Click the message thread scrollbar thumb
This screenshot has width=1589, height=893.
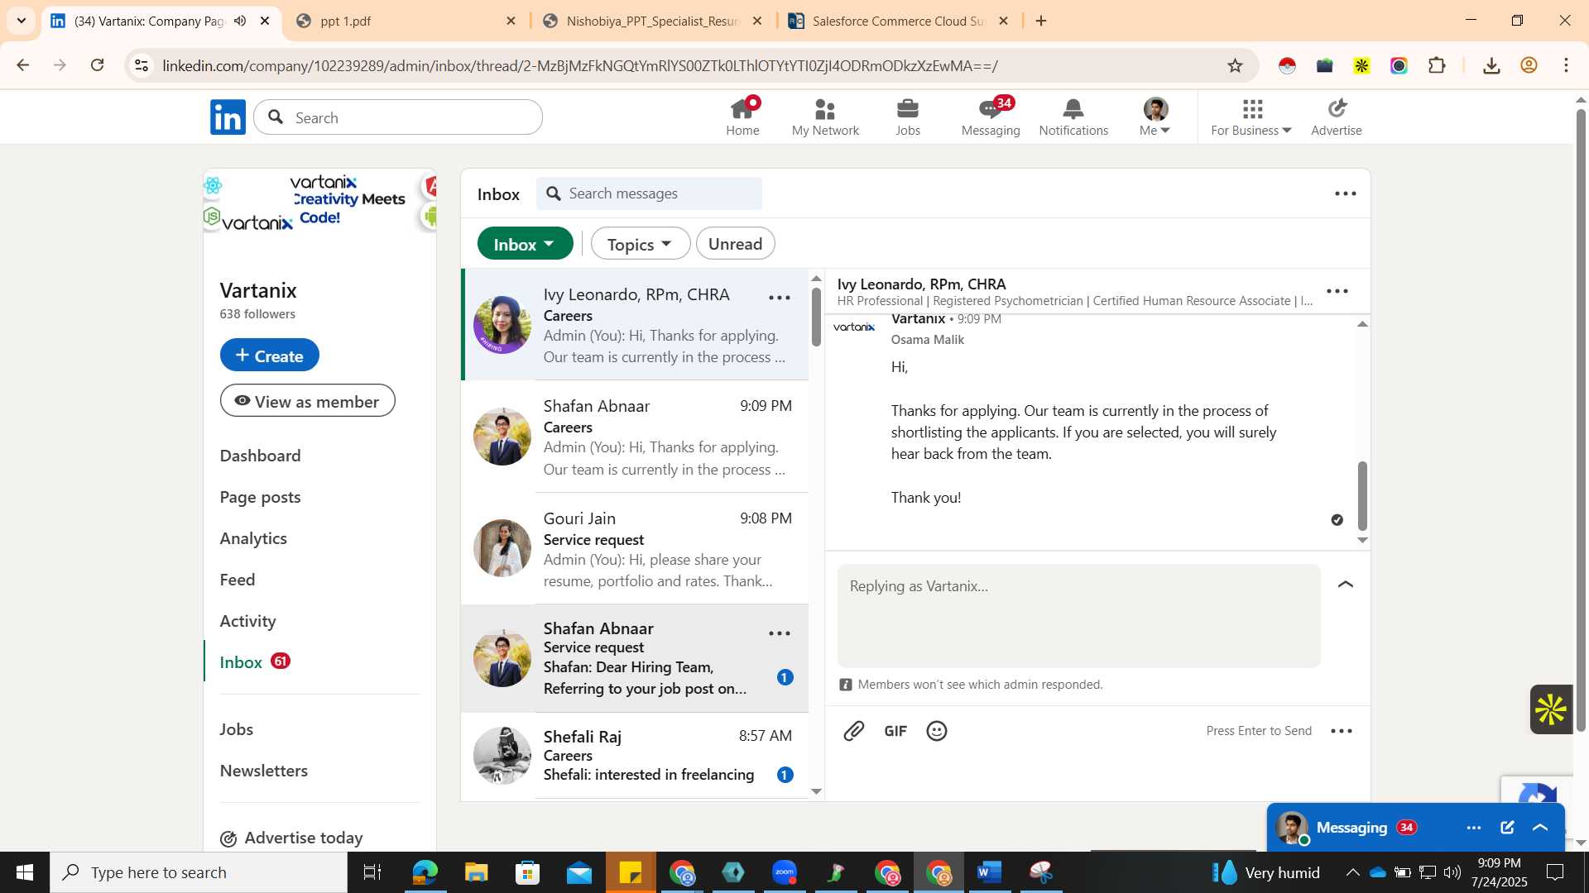[x=1362, y=496]
